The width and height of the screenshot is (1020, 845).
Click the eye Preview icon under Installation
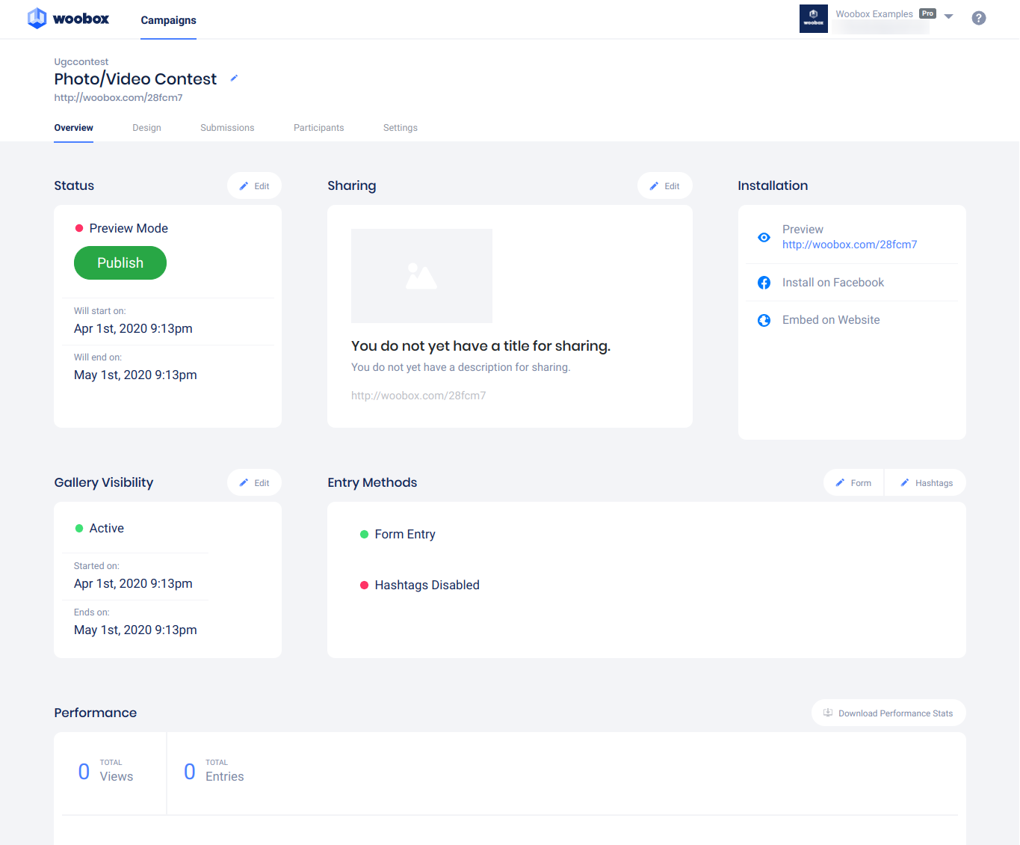click(x=764, y=237)
